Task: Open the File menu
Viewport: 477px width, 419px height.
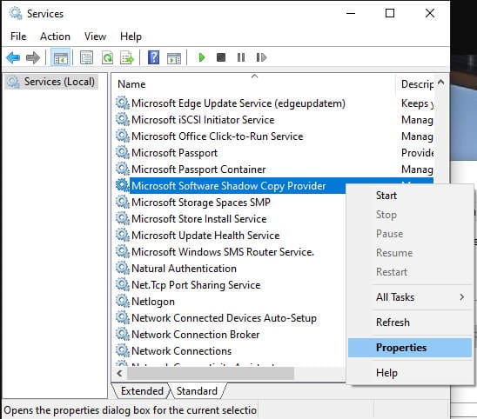Action: coord(18,37)
